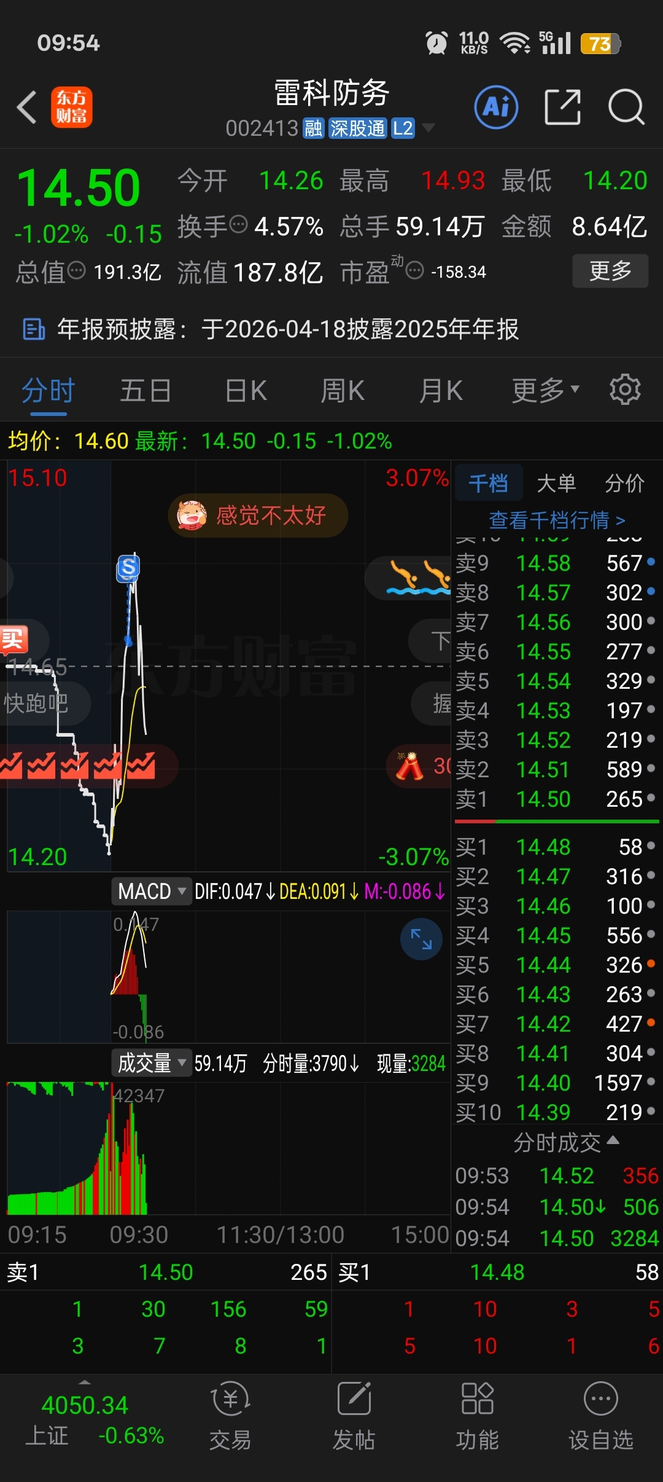Tap the 换手 info smiley icon
This screenshot has height=1482, width=663.
238,224
